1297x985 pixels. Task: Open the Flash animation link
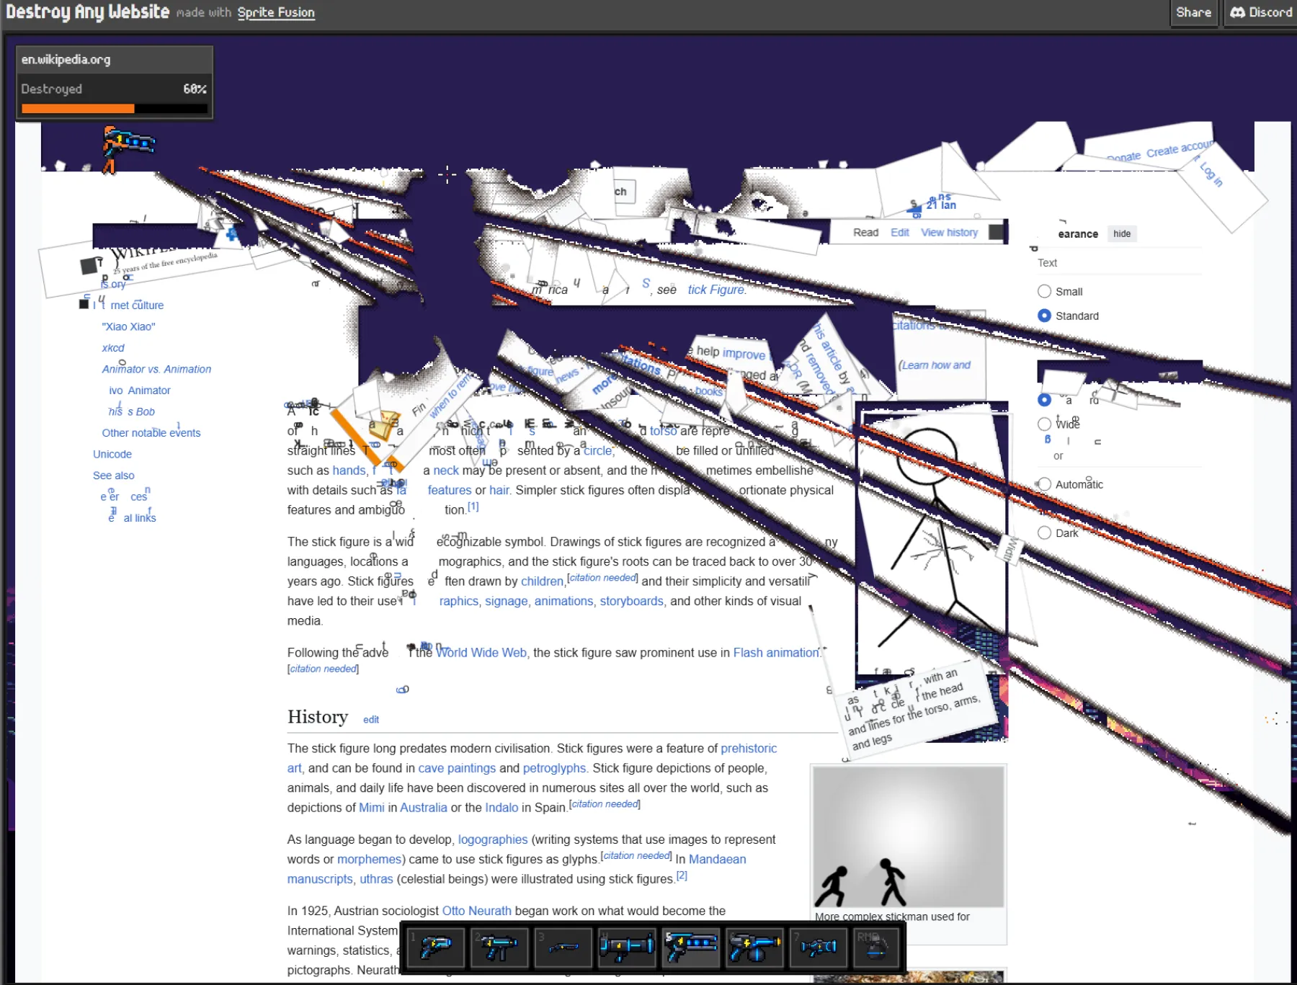pyautogui.click(x=776, y=652)
